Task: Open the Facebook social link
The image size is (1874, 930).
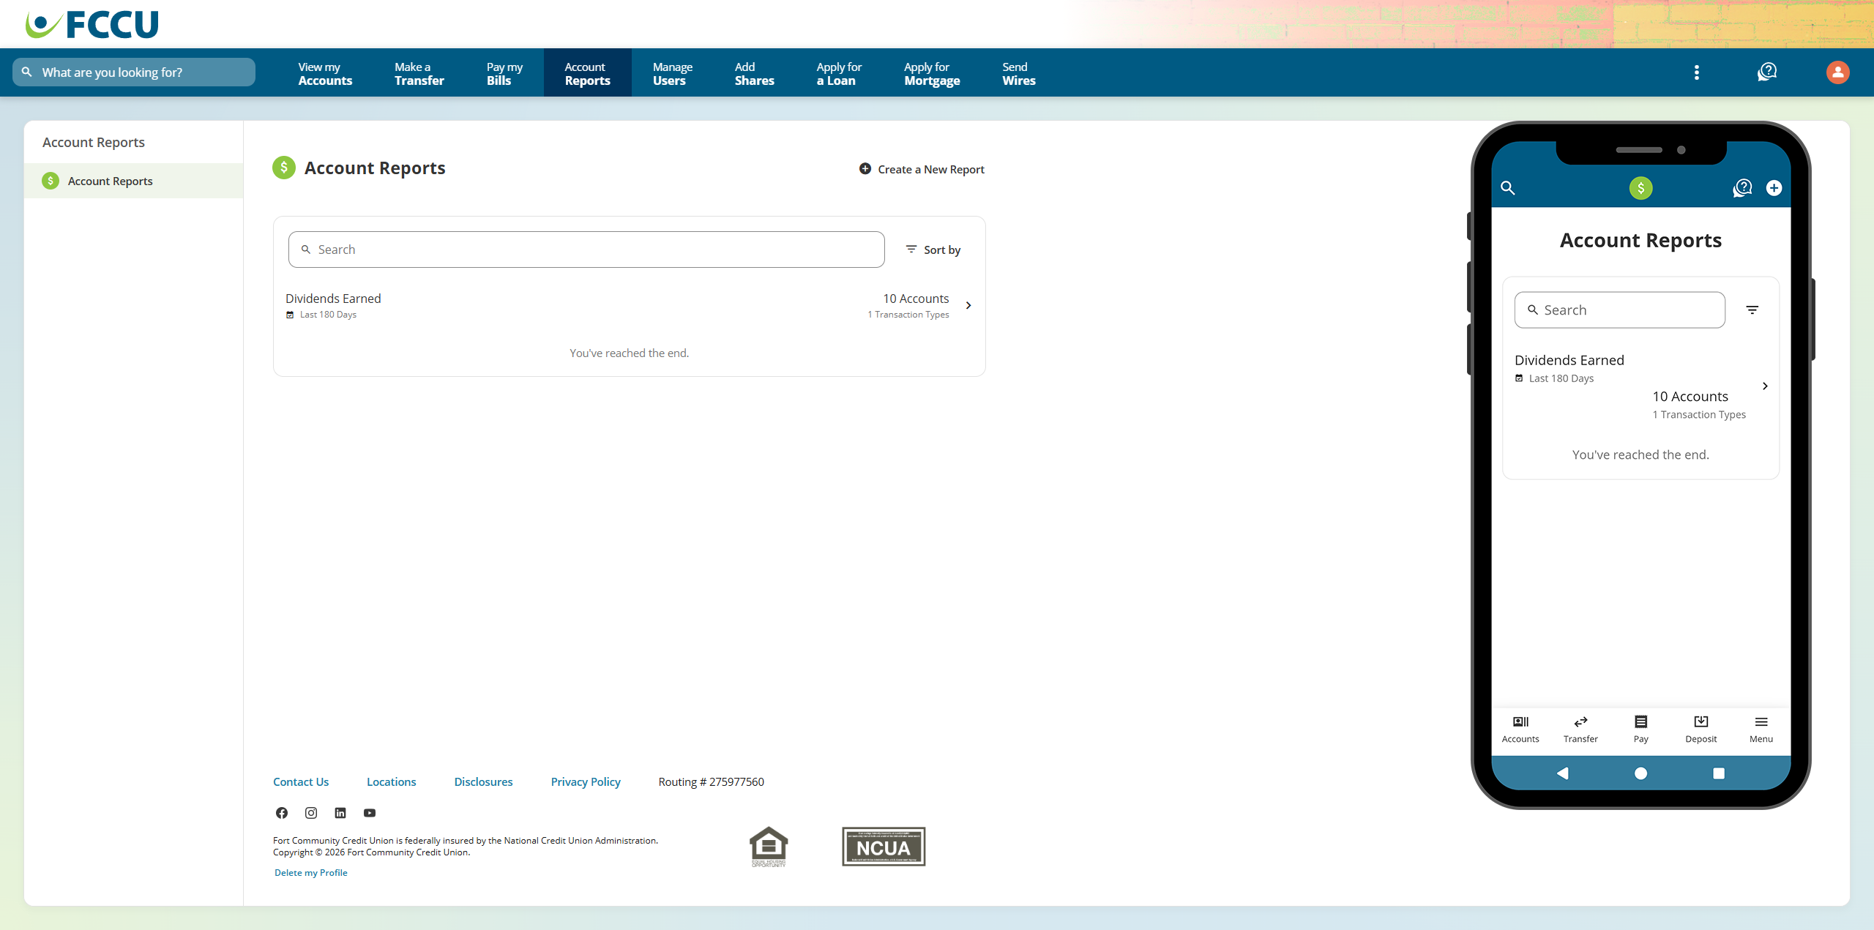Action: pyautogui.click(x=282, y=813)
